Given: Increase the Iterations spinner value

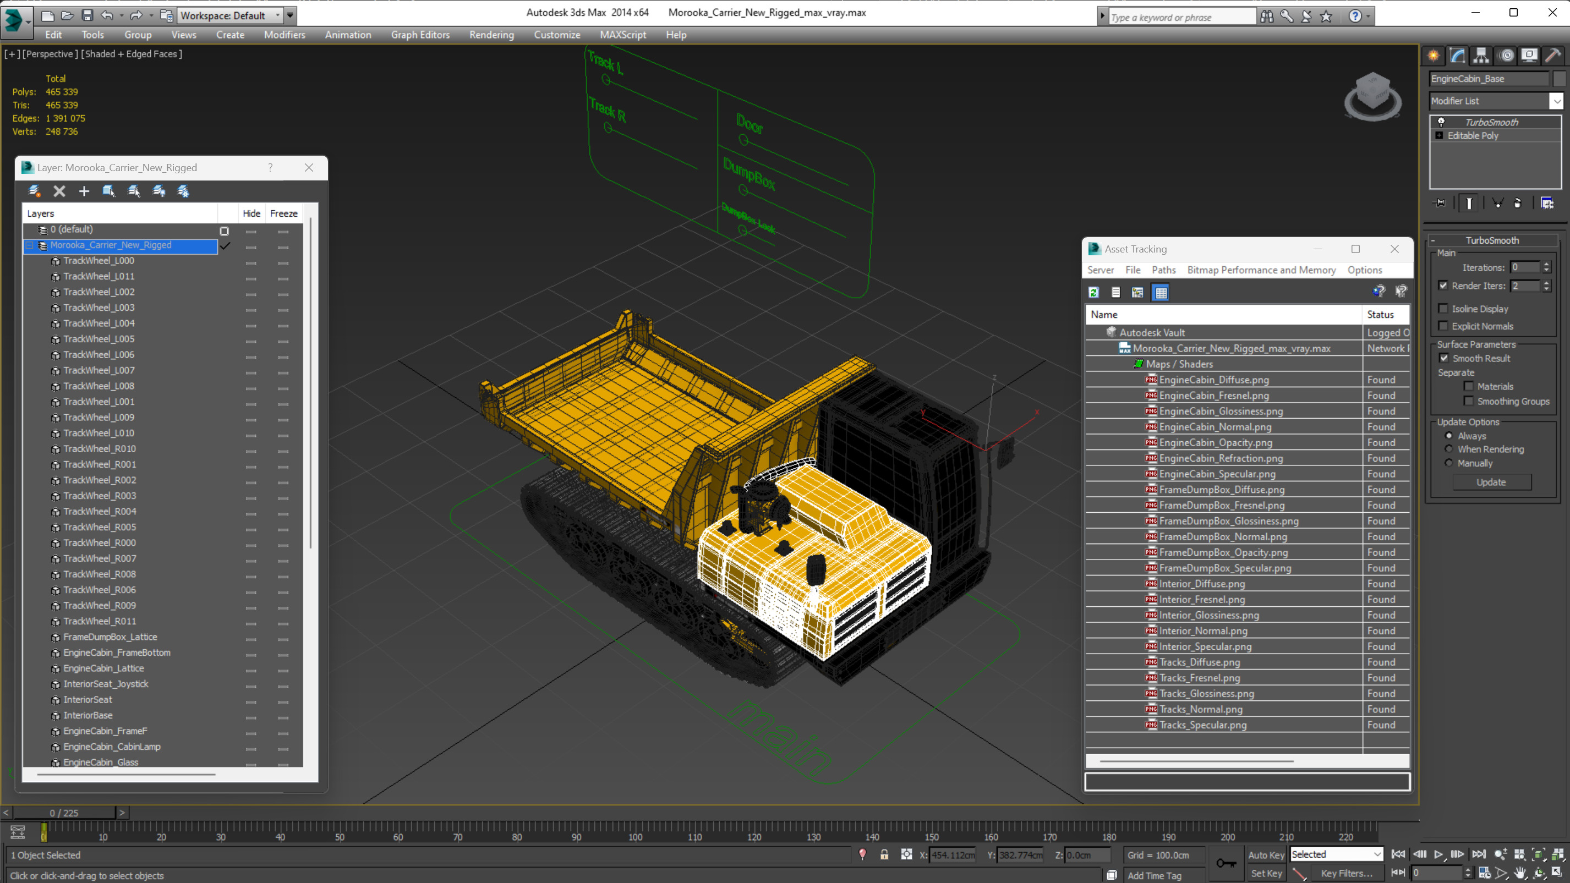Looking at the screenshot, I should (x=1546, y=264).
